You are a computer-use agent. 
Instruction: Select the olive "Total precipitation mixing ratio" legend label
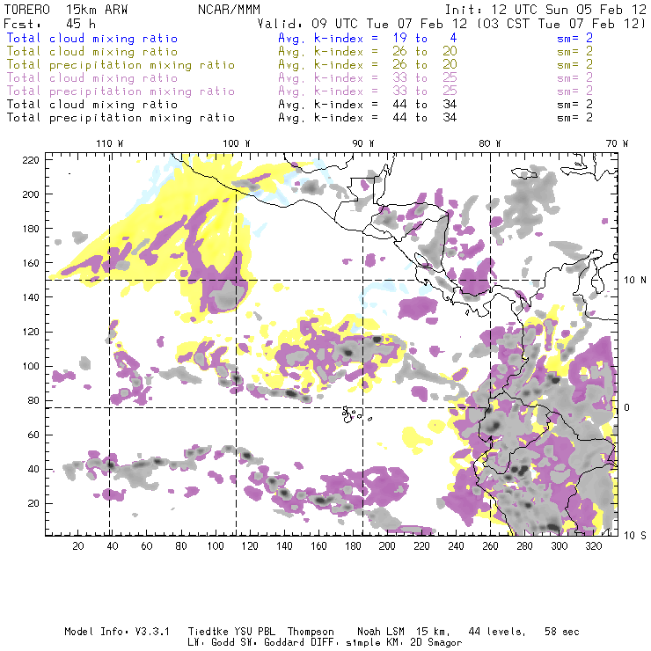coord(121,65)
